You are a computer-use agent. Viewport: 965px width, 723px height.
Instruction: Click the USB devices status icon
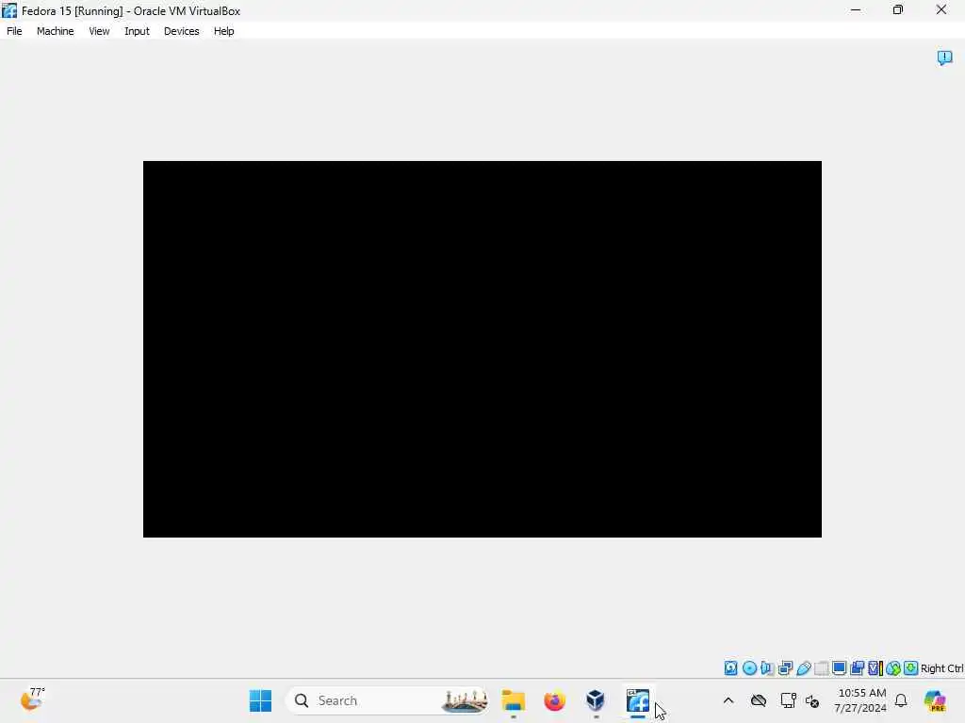pos(803,667)
